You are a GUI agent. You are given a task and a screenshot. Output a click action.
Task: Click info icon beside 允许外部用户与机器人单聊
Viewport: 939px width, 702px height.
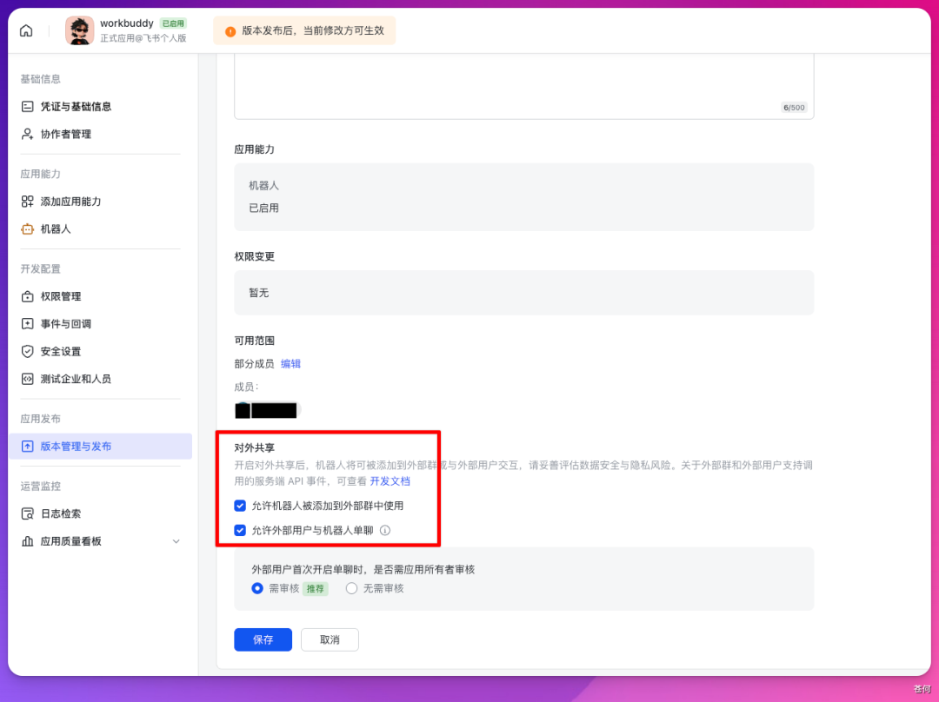pyautogui.click(x=385, y=530)
